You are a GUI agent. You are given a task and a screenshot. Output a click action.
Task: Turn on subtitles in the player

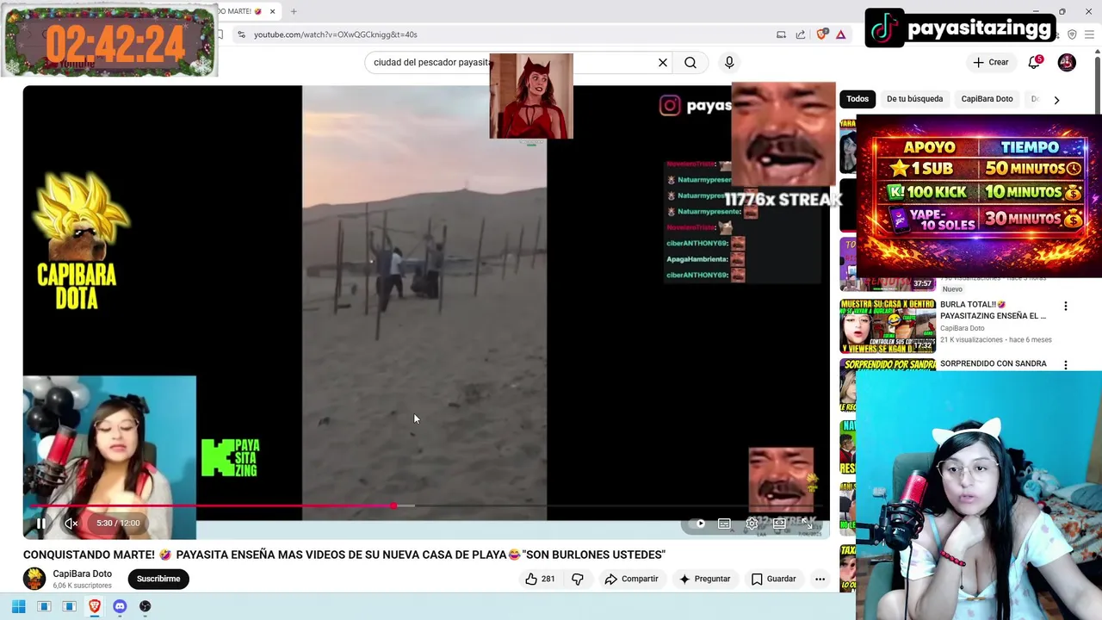coord(724,524)
